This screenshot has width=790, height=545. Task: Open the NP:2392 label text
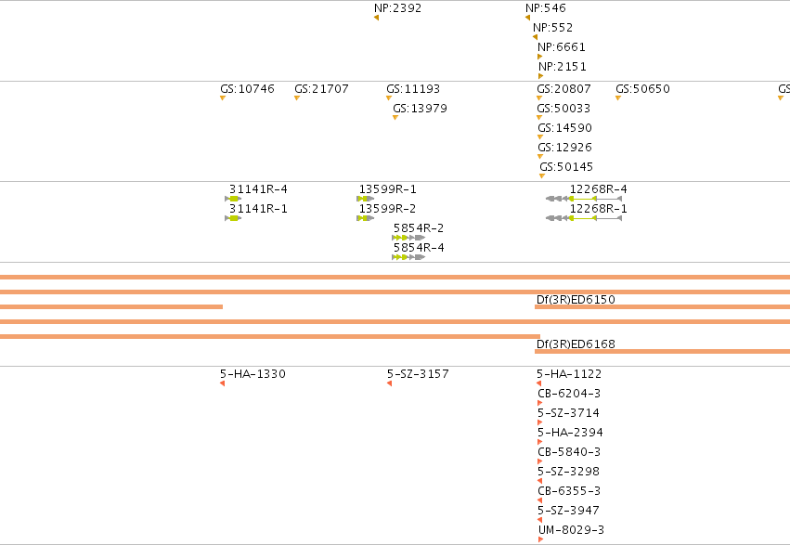(397, 8)
